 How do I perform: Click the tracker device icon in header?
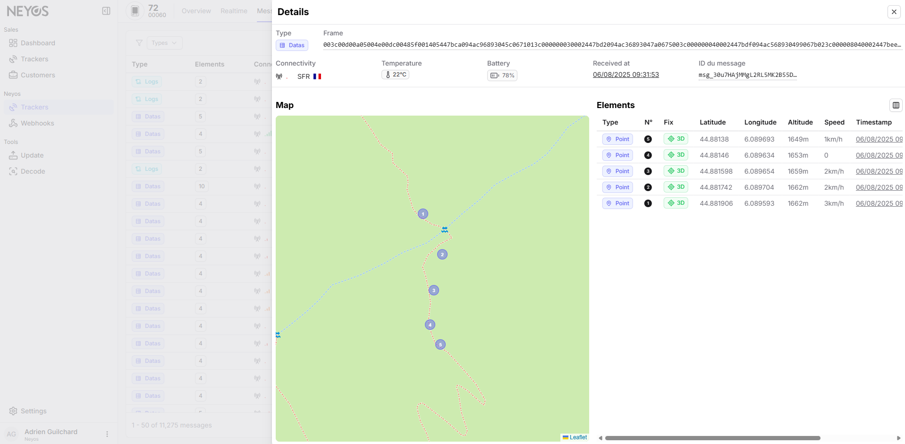135,11
